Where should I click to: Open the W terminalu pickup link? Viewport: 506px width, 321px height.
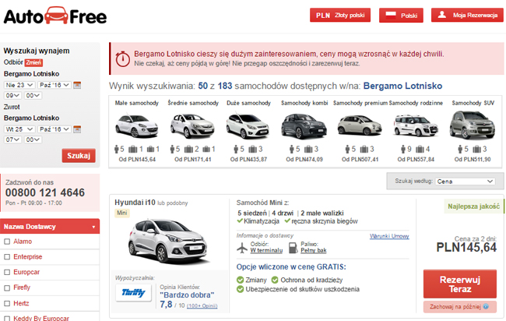pyautogui.click(x=266, y=251)
